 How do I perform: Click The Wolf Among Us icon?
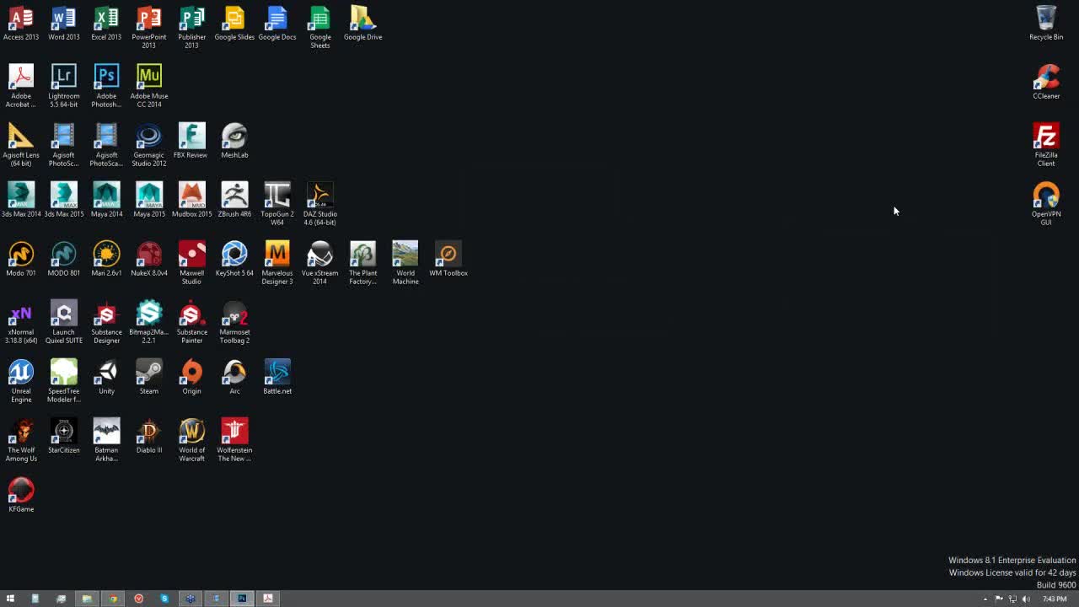click(21, 440)
